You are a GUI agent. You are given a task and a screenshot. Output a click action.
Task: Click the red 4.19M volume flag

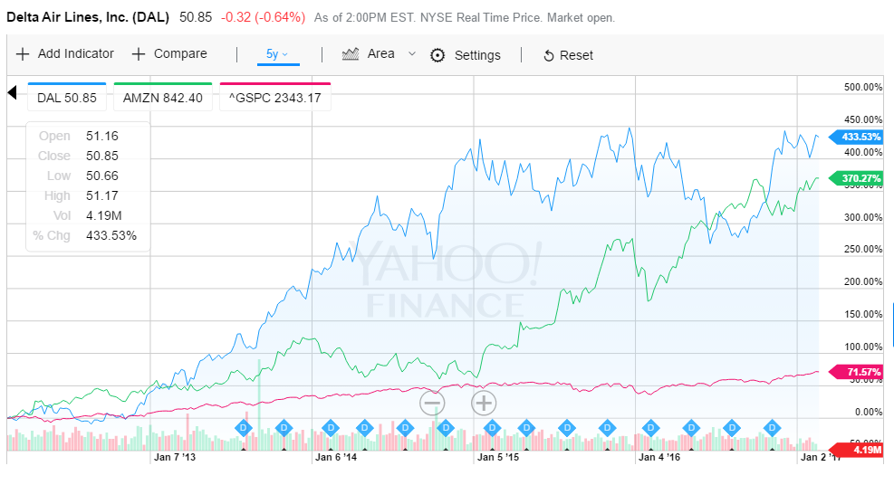(856, 450)
